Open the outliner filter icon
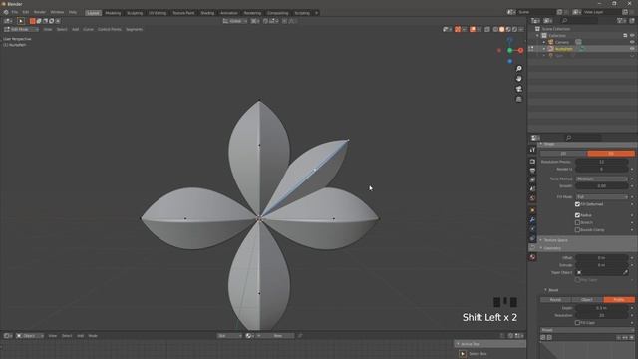The height and width of the screenshot is (359, 638). click(621, 21)
